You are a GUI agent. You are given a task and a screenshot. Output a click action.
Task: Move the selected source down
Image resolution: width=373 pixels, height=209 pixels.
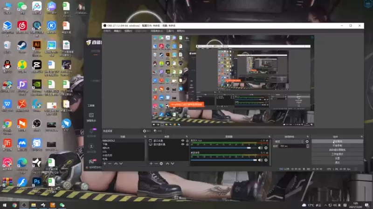[173, 163]
